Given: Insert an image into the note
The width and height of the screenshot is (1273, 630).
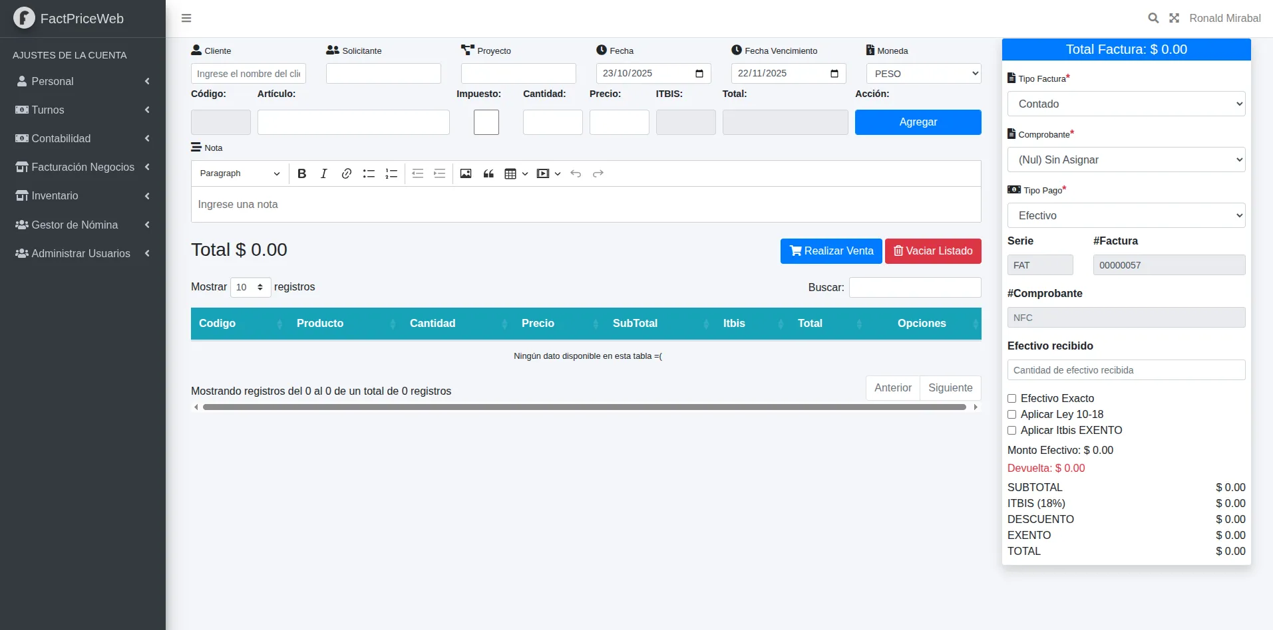Looking at the screenshot, I should 465,173.
